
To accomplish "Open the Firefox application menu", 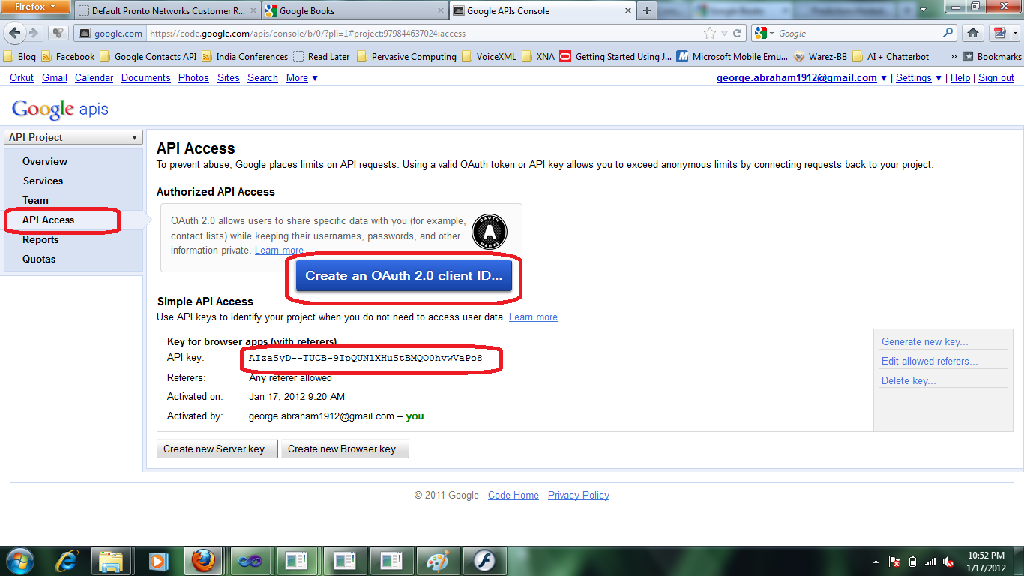I will click(36, 7).
